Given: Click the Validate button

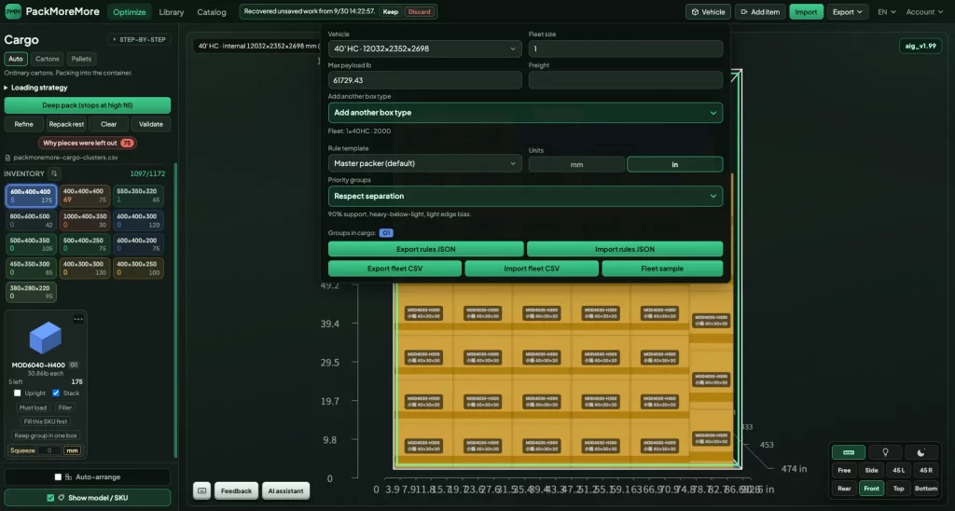Looking at the screenshot, I should [x=150, y=124].
